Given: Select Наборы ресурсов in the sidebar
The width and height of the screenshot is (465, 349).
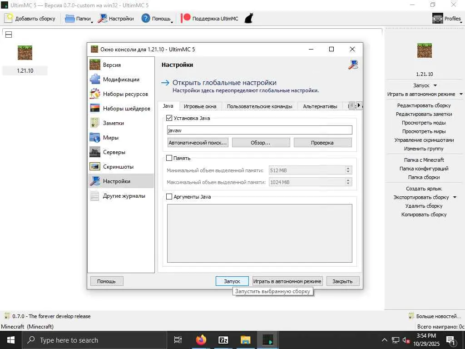Looking at the screenshot, I should (121, 94).
